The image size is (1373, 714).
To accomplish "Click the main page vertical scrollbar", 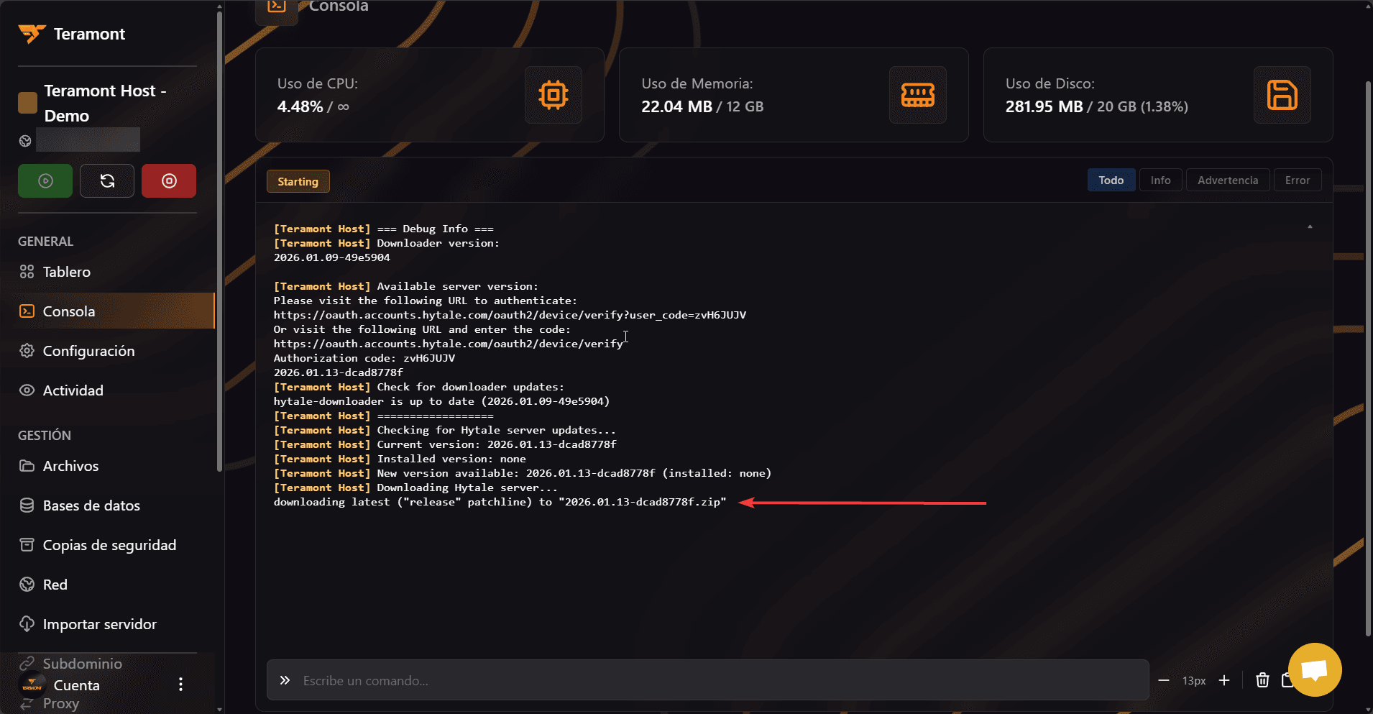I will (1368, 358).
